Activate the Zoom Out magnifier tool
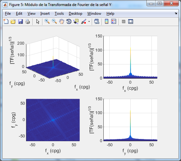Image resolution: width=181 pixels, height=161 pixels. click(x=54, y=21)
